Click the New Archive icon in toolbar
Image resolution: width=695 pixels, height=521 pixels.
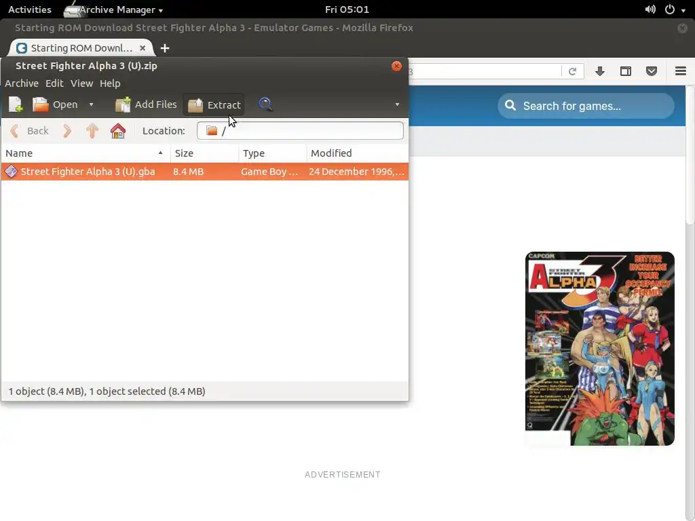click(16, 104)
